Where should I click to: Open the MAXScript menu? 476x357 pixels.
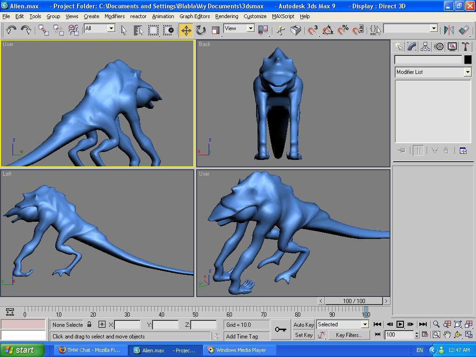tap(283, 16)
